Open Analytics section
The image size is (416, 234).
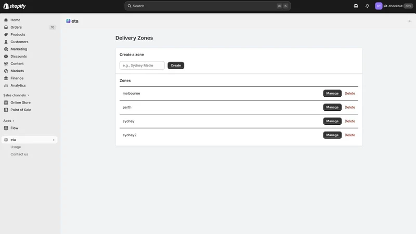click(x=18, y=85)
